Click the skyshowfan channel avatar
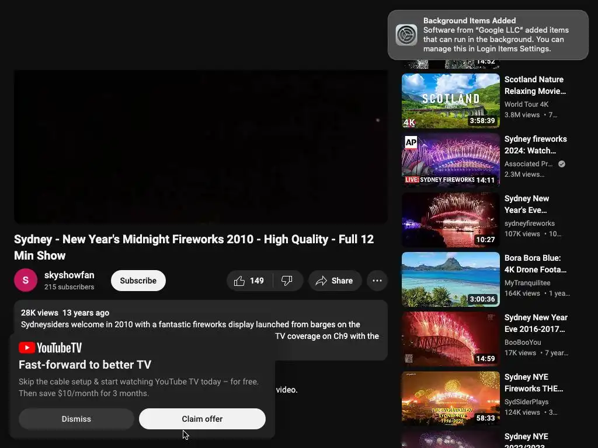This screenshot has height=448, width=598. (x=26, y=280)
